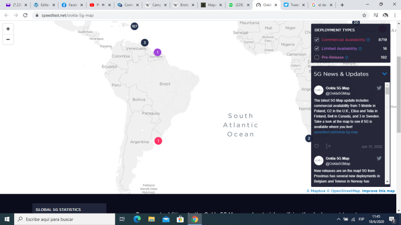
Task: Switch to the WordPress Editar tab
Action: [x=44, y=5]
